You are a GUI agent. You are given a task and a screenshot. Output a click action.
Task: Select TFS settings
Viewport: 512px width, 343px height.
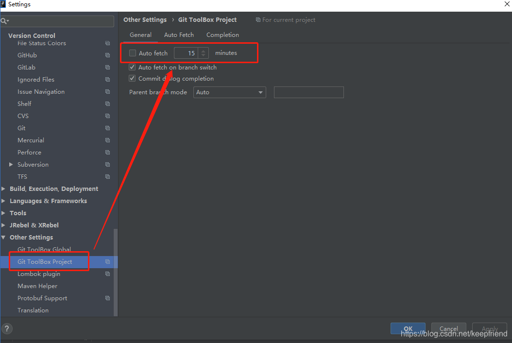coord(22,177)
